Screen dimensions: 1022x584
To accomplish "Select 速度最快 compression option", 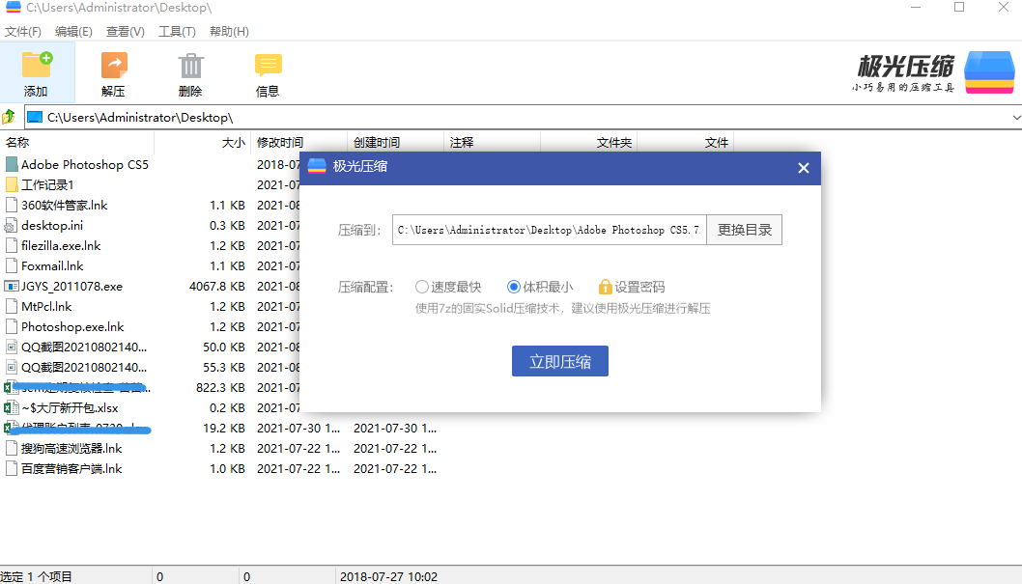I will [x=448, y=287].
